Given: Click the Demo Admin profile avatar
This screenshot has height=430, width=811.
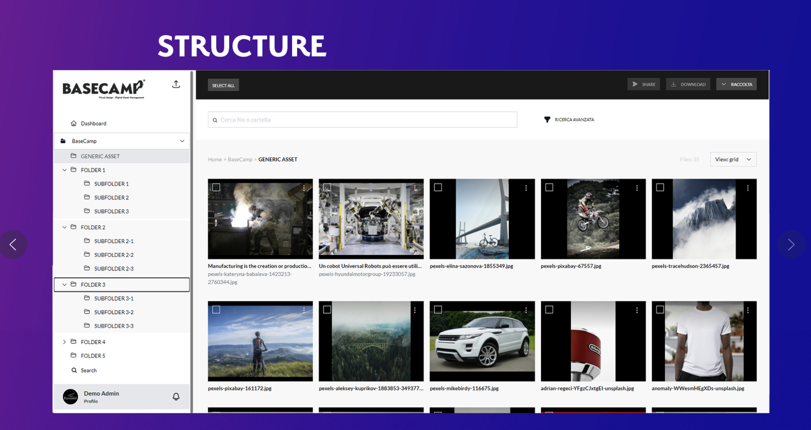Looking at the screenshot, I should 71,397.
